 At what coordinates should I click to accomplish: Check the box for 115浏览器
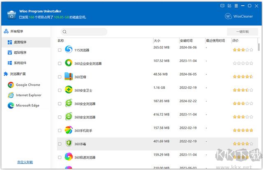pos(60,50)
